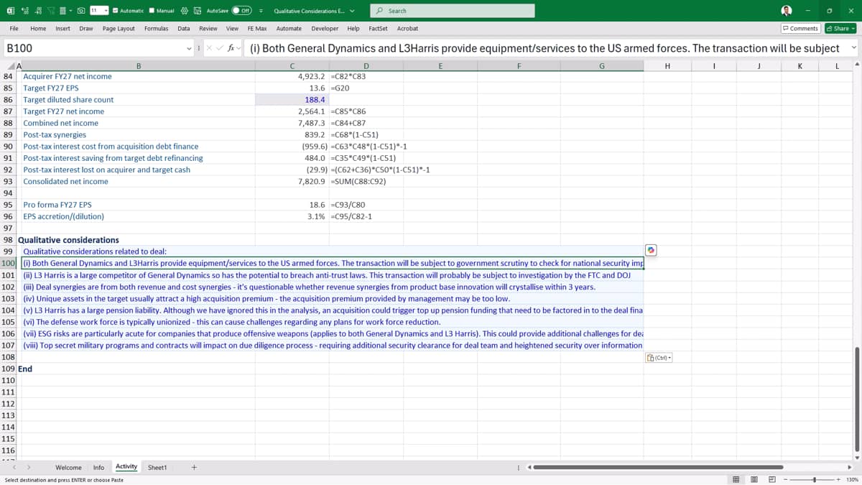Open the Share button dropdown
The height and width of the screenshot is (485, 862).
[853, 28]
